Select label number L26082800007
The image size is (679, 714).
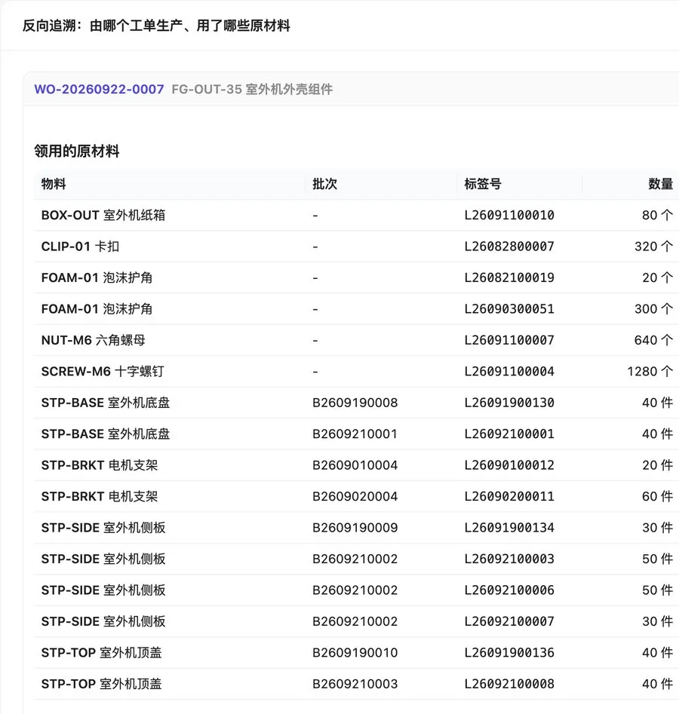click(x=509, y=247)
